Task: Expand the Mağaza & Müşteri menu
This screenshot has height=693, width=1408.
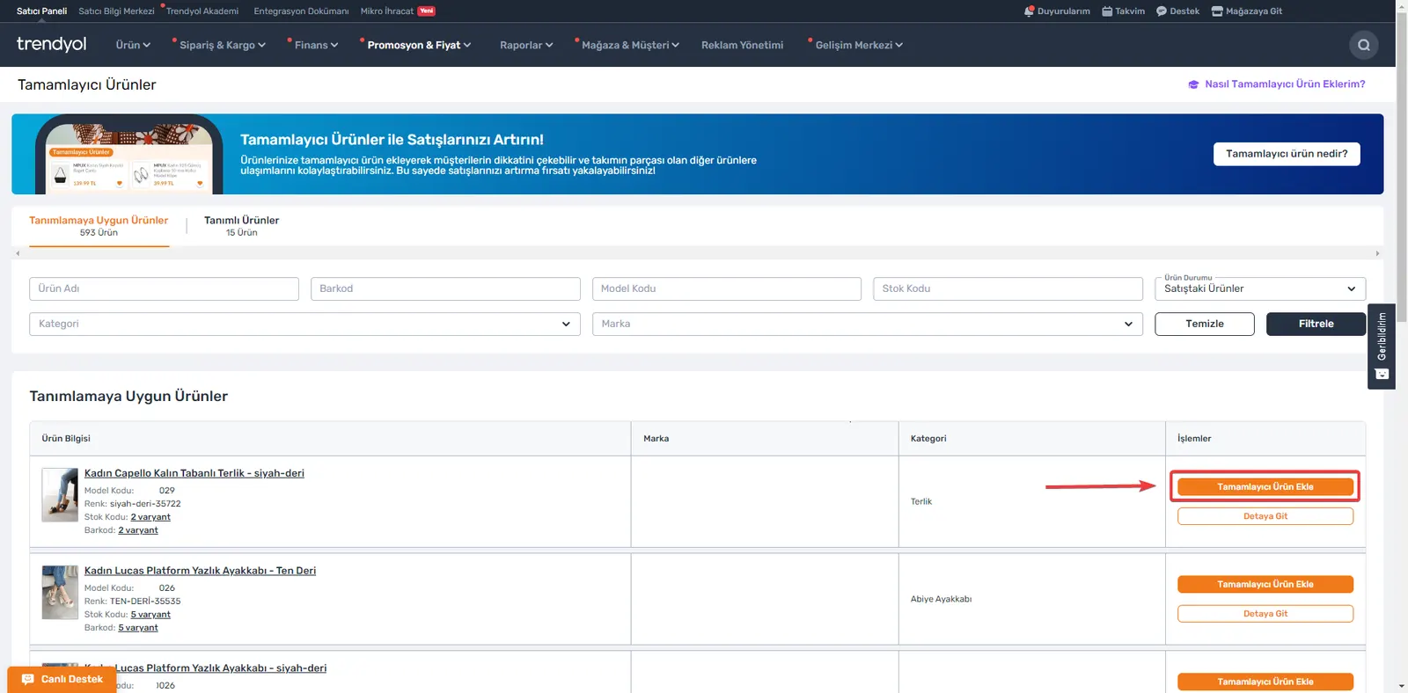Action: click(630, 45)
